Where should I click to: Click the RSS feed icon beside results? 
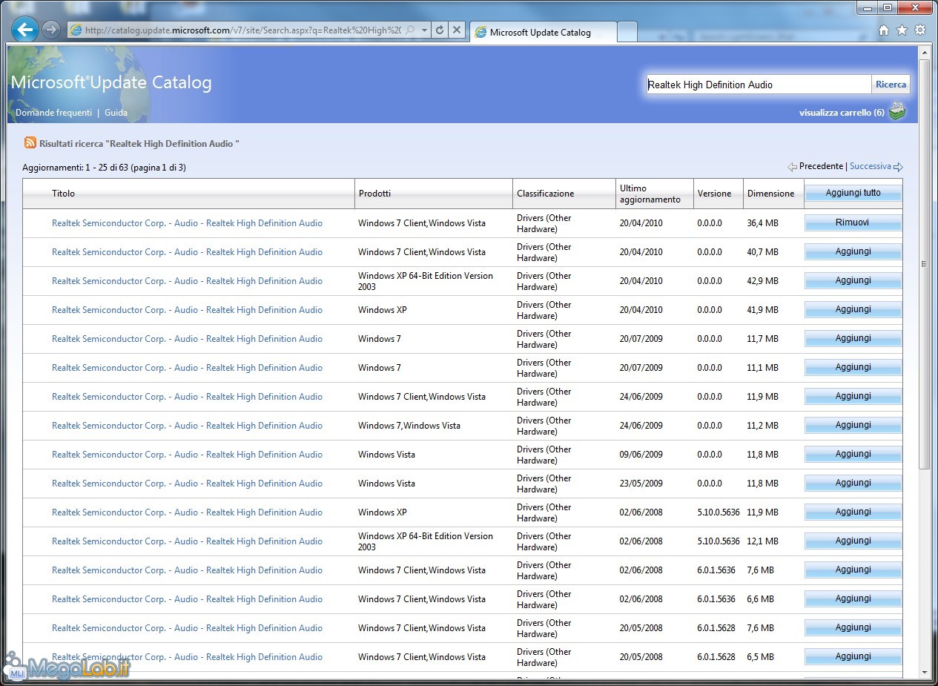30,143
